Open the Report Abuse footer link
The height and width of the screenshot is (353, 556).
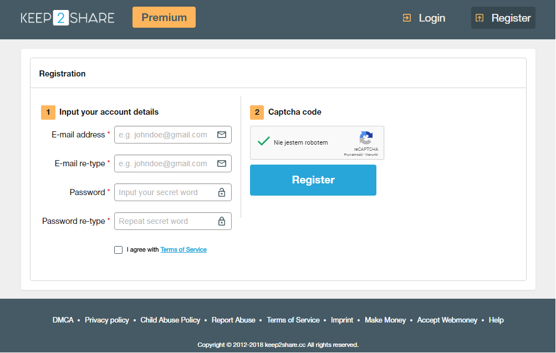pyautogui.click(x=233, y=320)
